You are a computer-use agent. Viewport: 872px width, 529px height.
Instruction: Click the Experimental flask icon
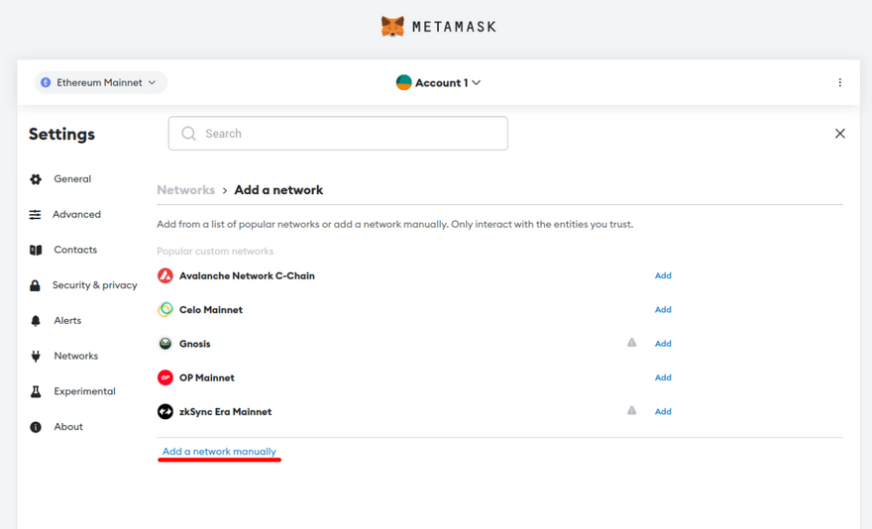[36, 391]
